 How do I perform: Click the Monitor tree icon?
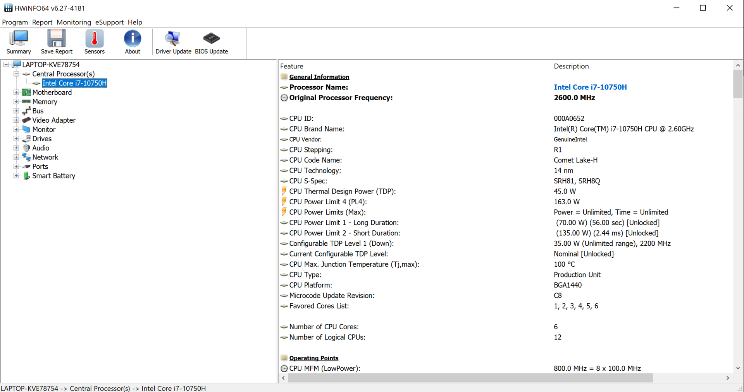coord(26,129)
